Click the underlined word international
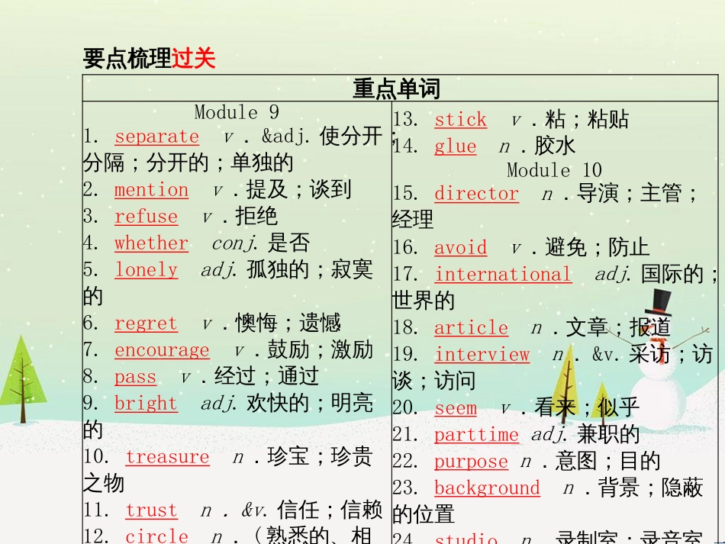The height and width of the screenshot is (544, 725). coord(503,274)
